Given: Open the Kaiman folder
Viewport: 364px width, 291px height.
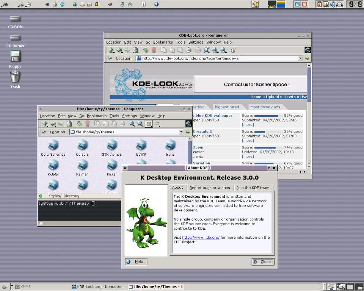Looking at the screenshot, I should coord(82,168).
